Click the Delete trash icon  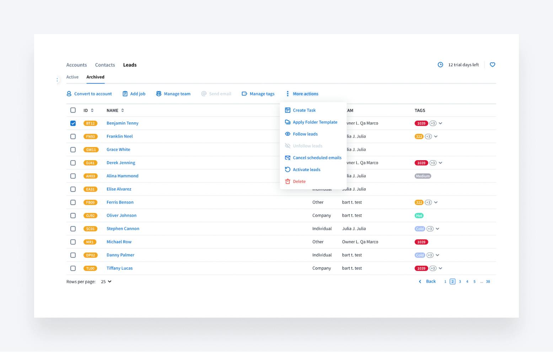tap(288, 182)
